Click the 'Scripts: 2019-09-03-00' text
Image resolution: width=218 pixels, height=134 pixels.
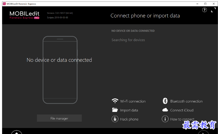(58, 17)
